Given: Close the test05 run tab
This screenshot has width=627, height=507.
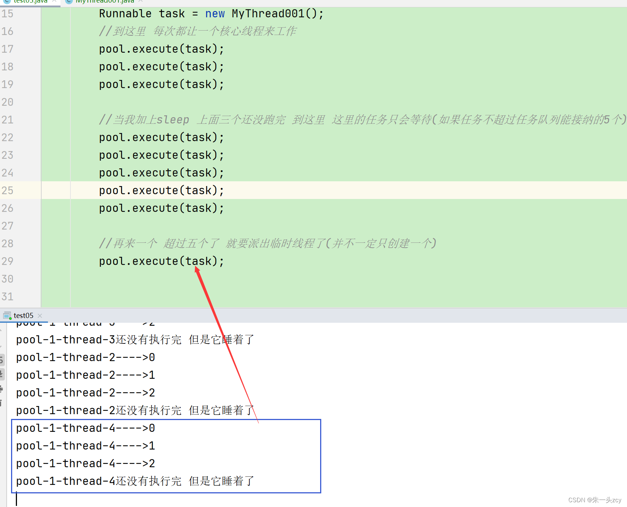Looking at the screenshot, I should click(40, 316).
